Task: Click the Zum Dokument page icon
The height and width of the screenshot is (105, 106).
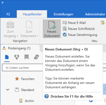Action: 29,24
